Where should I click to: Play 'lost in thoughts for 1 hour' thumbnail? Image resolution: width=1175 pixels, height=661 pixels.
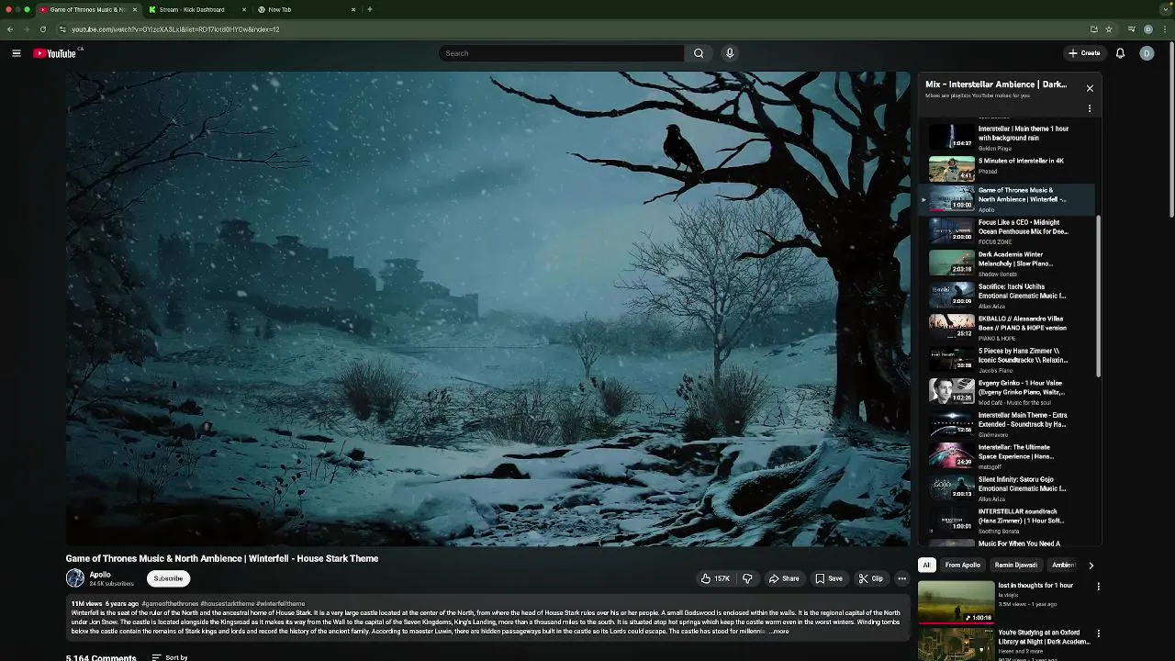pyautogui.click(x=956, y=601)
